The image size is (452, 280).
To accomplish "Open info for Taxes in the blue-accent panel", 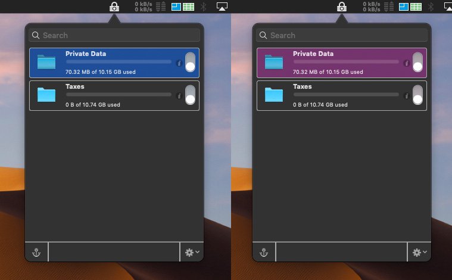I will pos(179,96).
